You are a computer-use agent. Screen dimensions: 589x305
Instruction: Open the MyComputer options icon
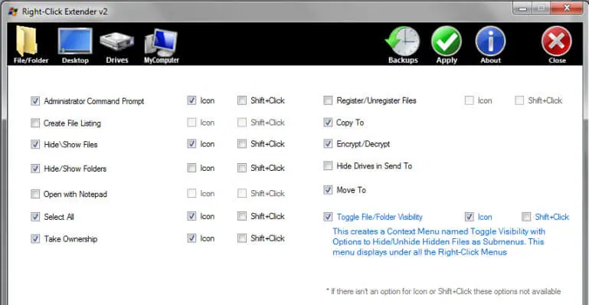point(161,42)
